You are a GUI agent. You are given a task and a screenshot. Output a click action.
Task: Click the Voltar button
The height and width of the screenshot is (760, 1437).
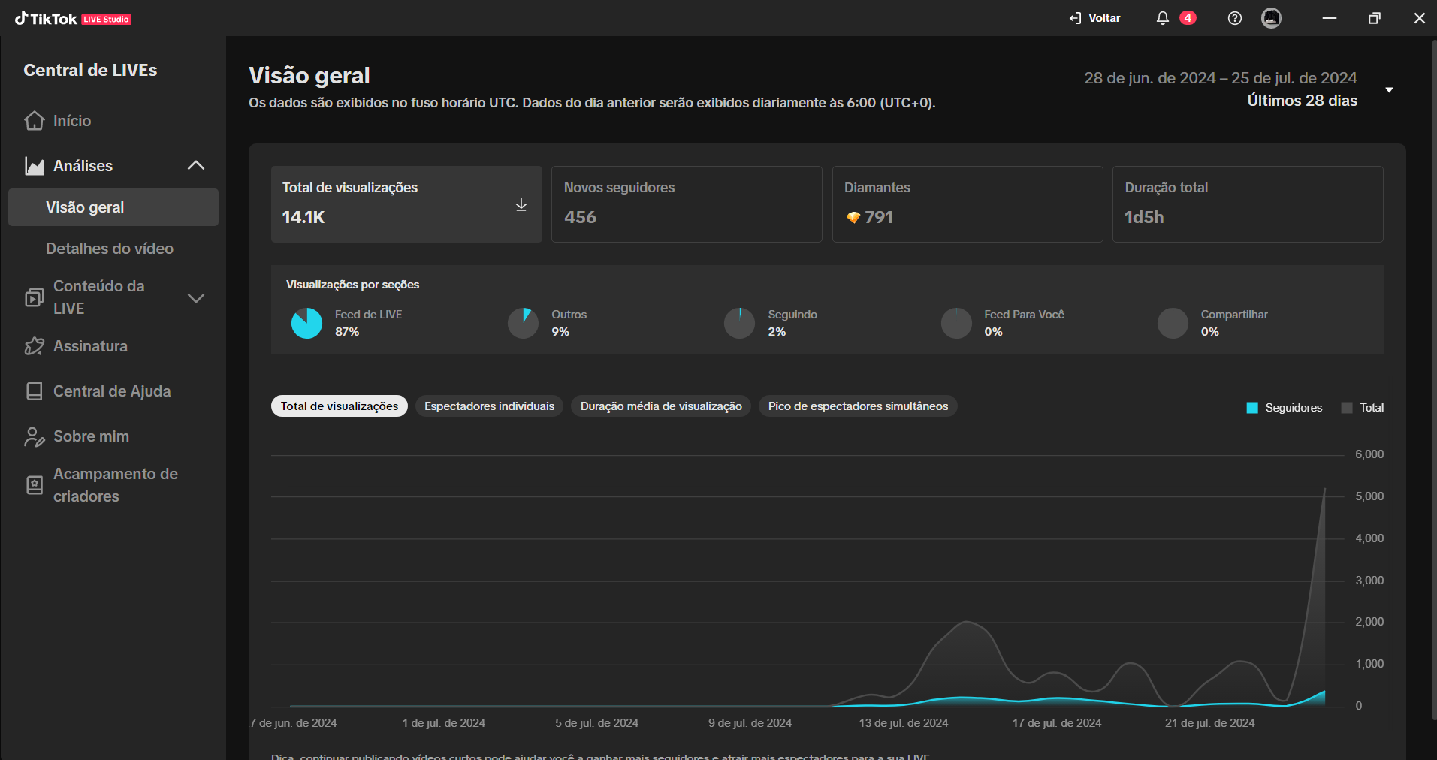click(x=1095, y=18)
